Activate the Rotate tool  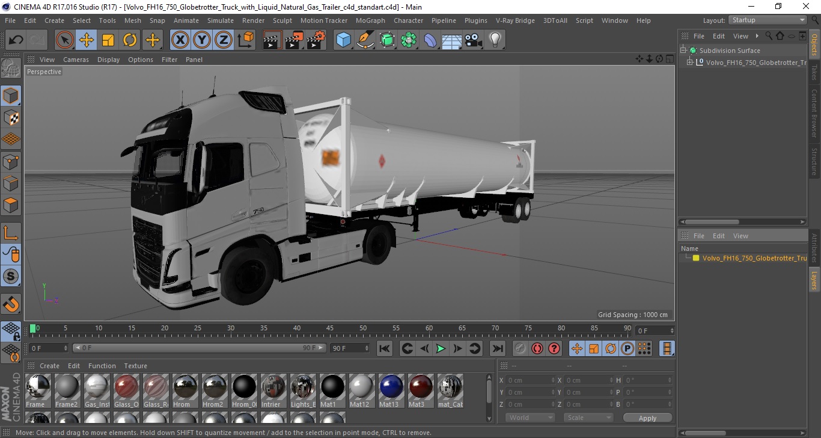click(x=130, y=40)
